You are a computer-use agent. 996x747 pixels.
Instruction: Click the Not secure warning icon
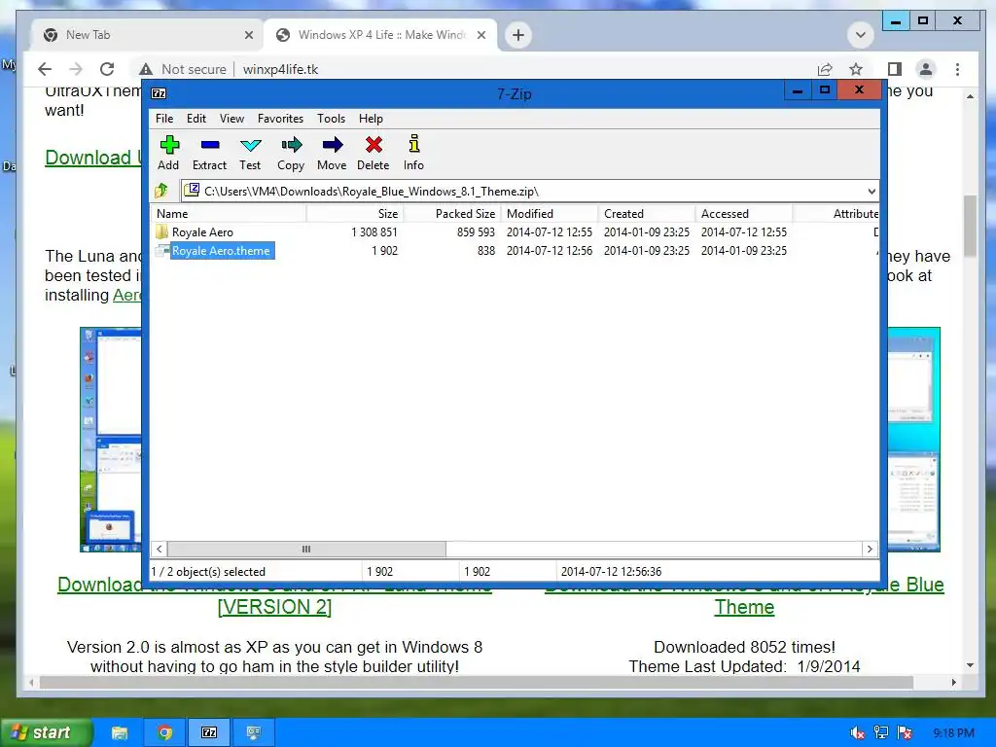click(146, 69)
